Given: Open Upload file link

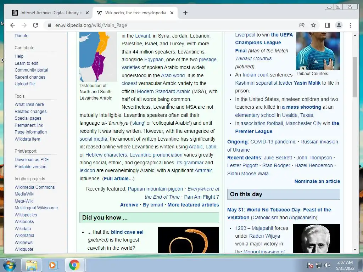Looking at the screenshot, I should 24,84.
